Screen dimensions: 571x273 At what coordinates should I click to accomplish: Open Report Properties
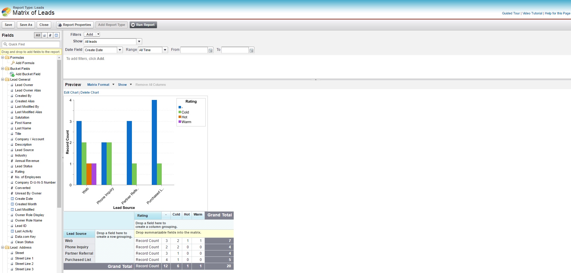click(75, 25)
